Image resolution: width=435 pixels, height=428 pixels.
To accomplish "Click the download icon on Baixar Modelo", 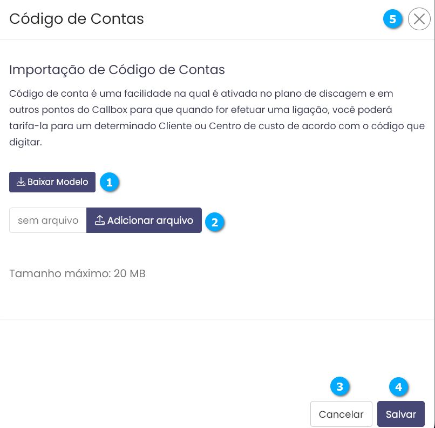I will click(21, 182).
